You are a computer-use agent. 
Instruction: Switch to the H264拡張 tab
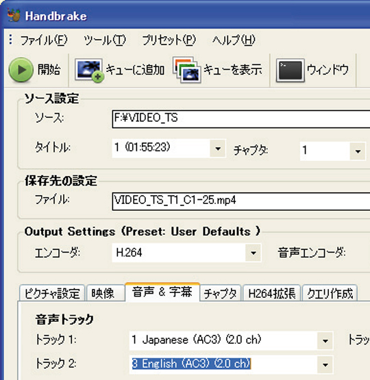[x=272, y=293]
